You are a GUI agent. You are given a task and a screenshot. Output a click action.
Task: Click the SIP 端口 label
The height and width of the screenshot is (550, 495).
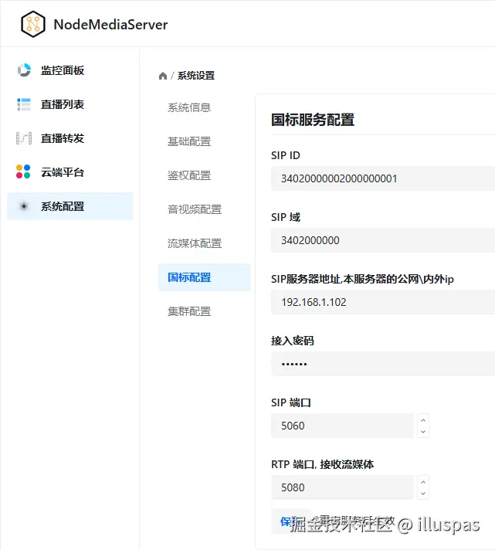[291, 402]
